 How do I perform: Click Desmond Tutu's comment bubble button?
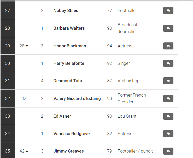pos(168,81)
